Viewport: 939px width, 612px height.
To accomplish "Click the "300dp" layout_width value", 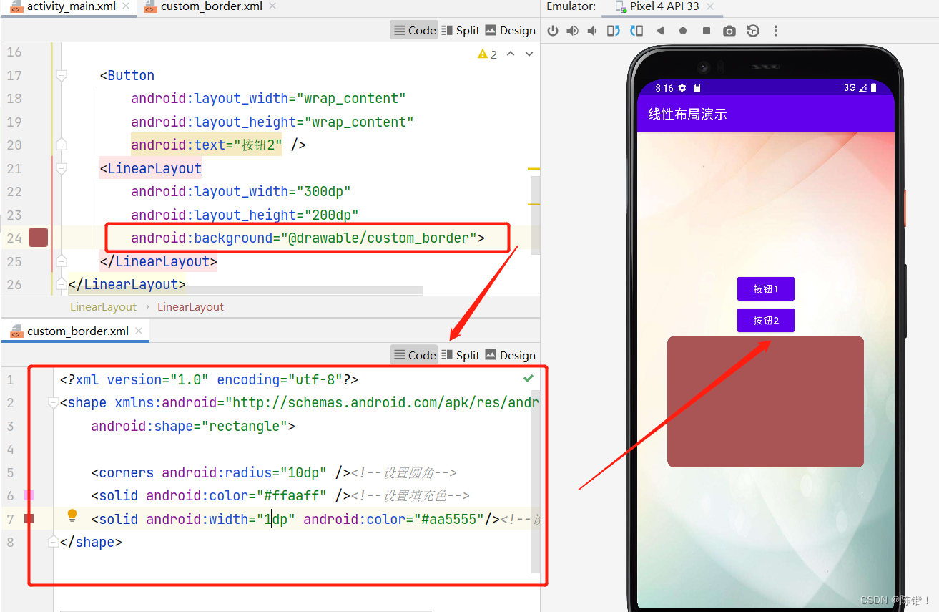I will click(x=323, y=191).
